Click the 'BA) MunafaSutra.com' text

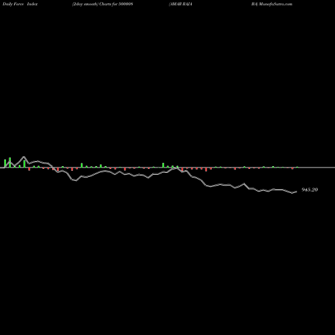pyautogui.click(x=272, y=4)
